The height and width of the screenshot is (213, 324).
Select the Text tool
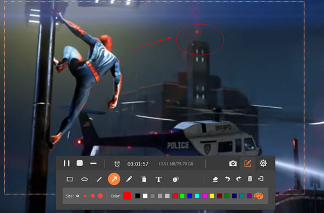coord(158,180)
